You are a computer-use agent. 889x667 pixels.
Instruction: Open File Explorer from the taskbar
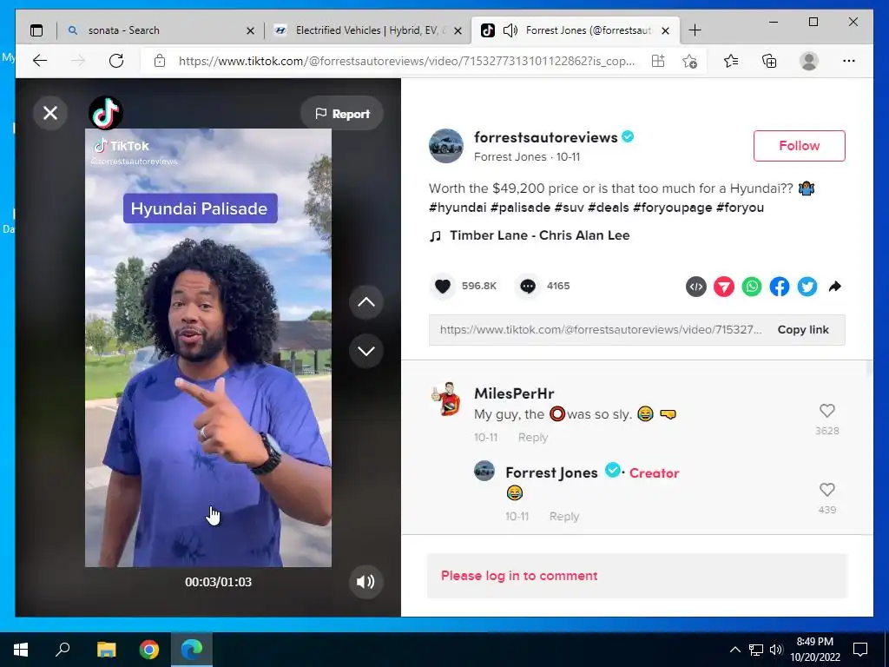click(x=106, y=650)
